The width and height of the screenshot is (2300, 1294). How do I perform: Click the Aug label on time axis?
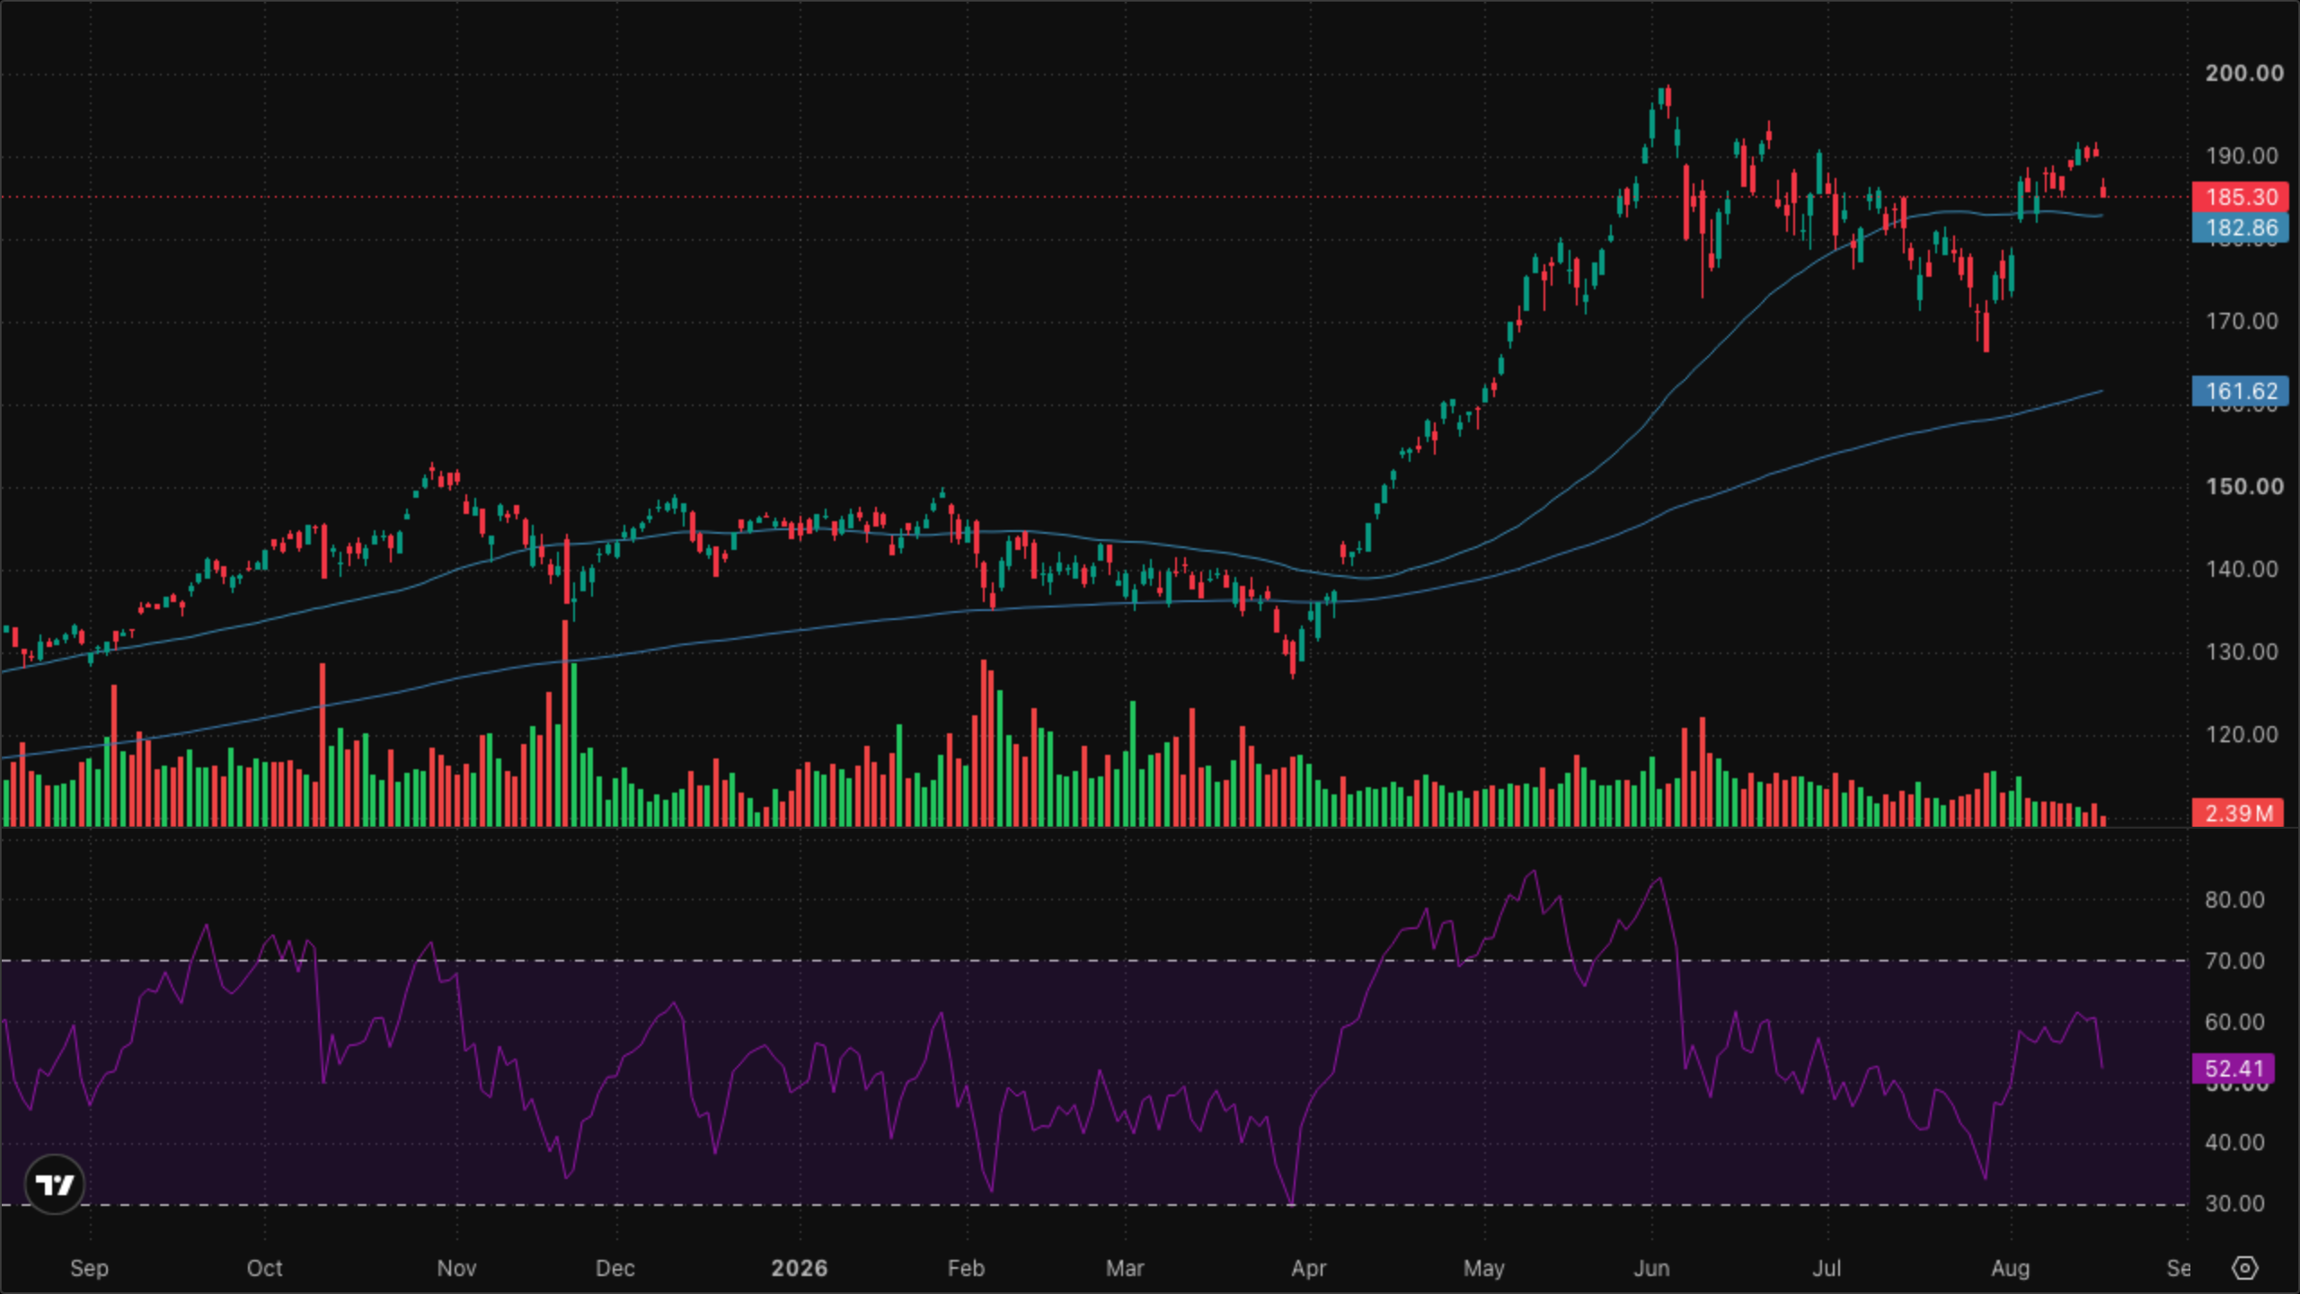(2011, 1269)
